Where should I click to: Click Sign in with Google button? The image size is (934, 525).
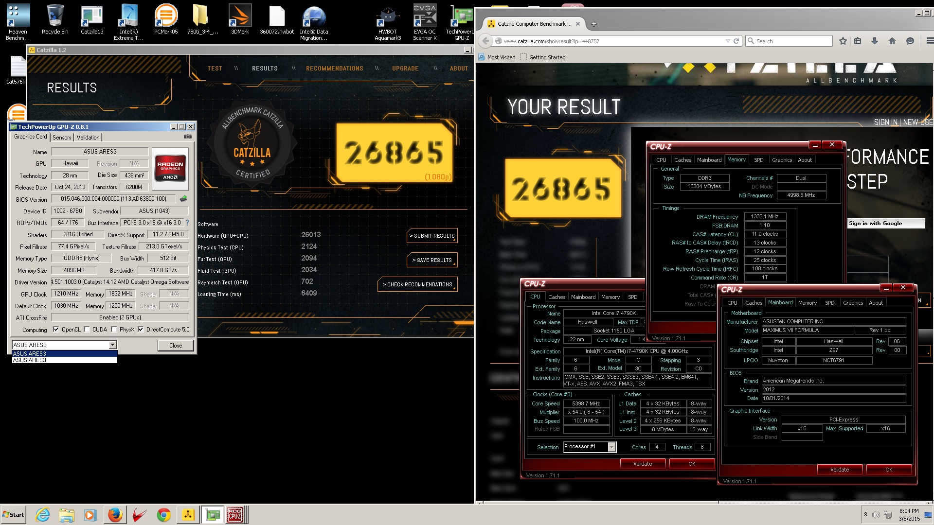point(886,223)
